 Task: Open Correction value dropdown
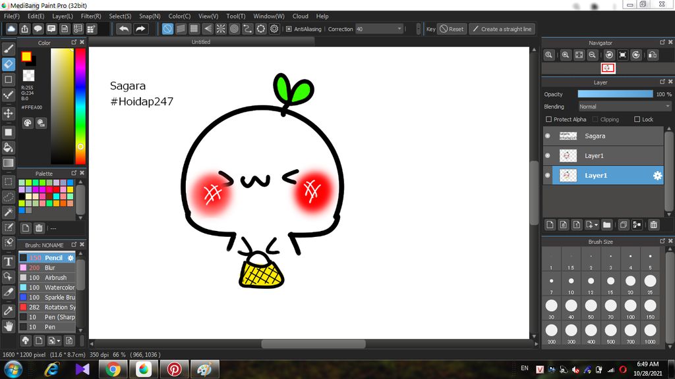pos(380,29)
